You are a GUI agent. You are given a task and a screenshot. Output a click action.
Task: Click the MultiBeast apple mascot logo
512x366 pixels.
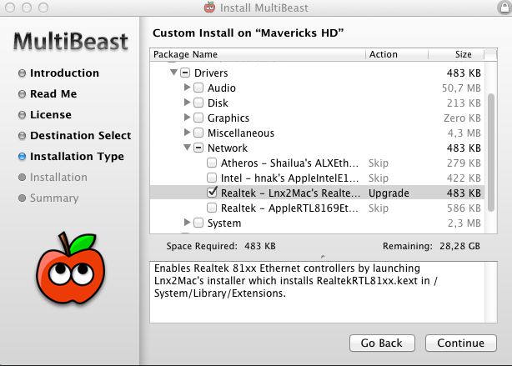(x=71, y=268)
